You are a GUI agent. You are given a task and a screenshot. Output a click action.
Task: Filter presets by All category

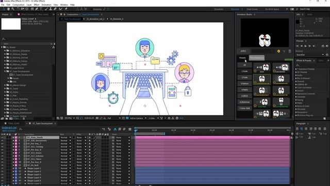tap(244, 65)
